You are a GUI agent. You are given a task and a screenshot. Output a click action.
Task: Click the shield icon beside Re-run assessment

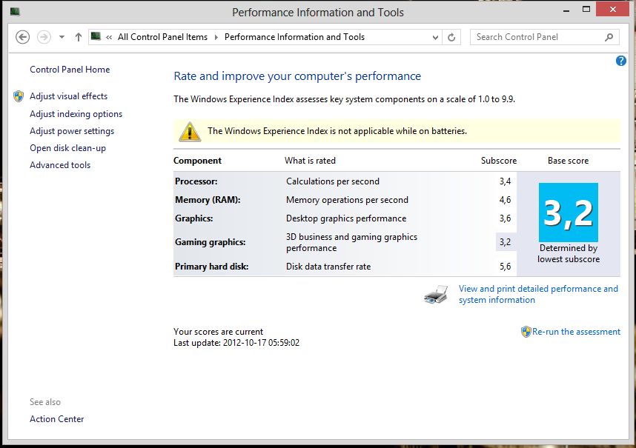(526, 332)
